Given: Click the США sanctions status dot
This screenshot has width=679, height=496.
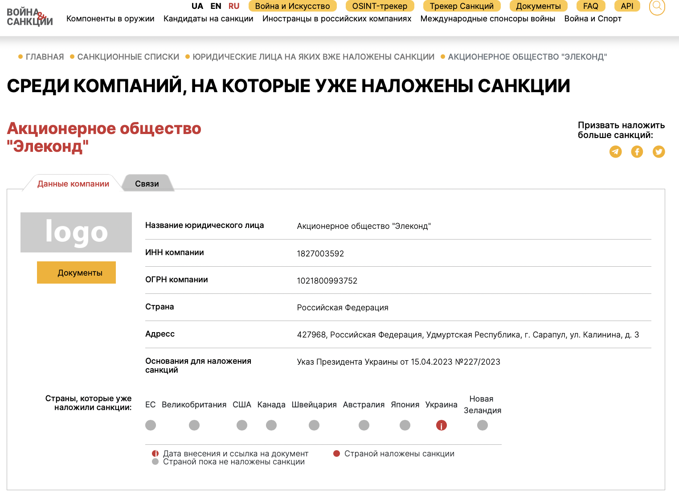Looking at the screenshot, I should pyautogui.click(x=242, y=425).
